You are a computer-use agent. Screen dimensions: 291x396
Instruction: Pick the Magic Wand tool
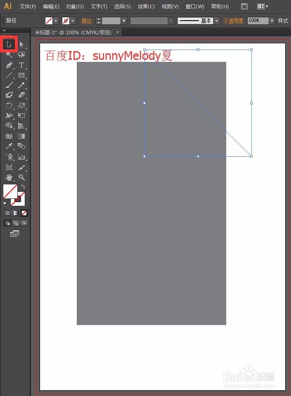tap(9, 55)
